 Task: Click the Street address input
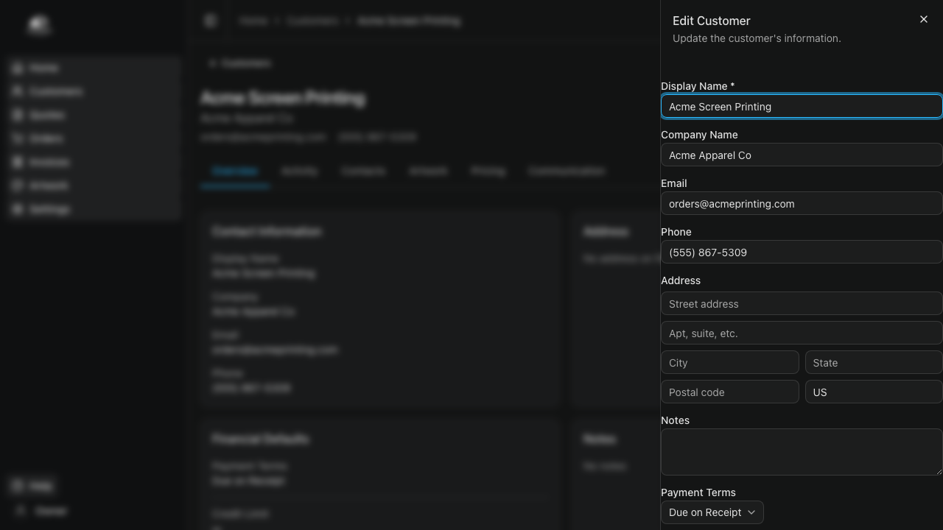tap(802, 304)
